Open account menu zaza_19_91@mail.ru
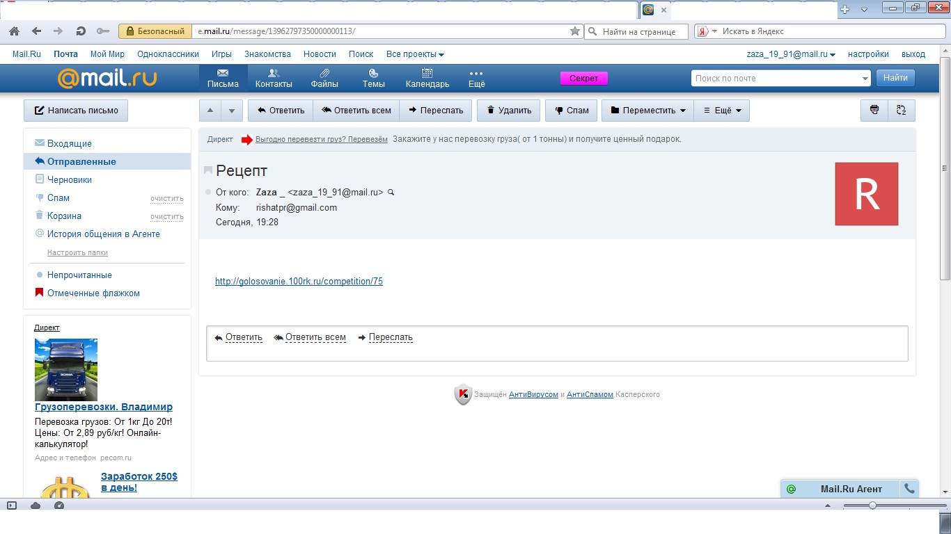Screen dimensions: 951x534 click(x=791, y=54)
